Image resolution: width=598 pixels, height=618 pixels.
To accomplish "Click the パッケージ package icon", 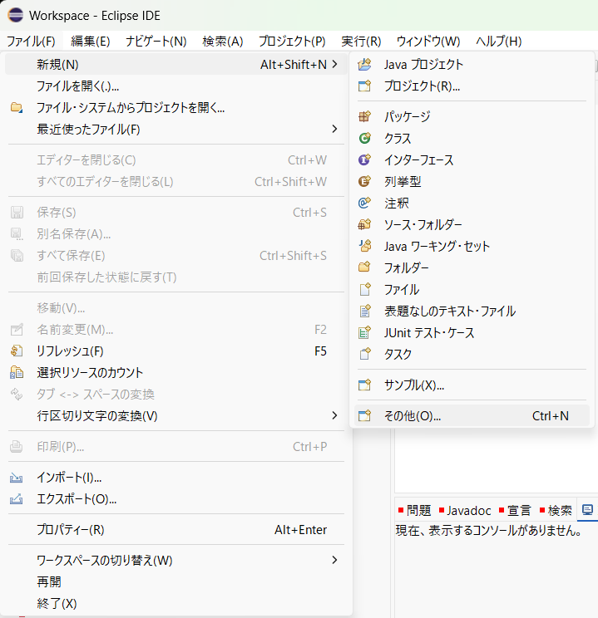I will pos(363,117).
